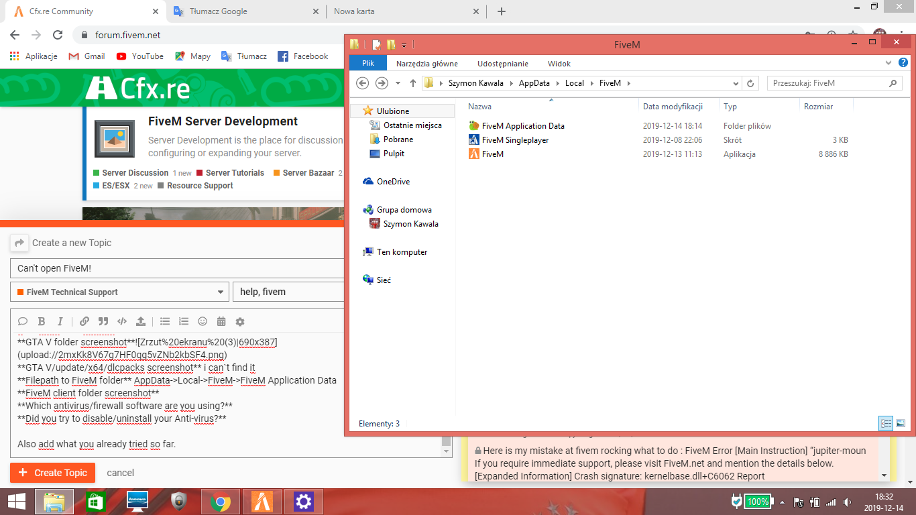Toggle italic formatting in the post editor
This screenshot has width=916, height=515.
60,321
